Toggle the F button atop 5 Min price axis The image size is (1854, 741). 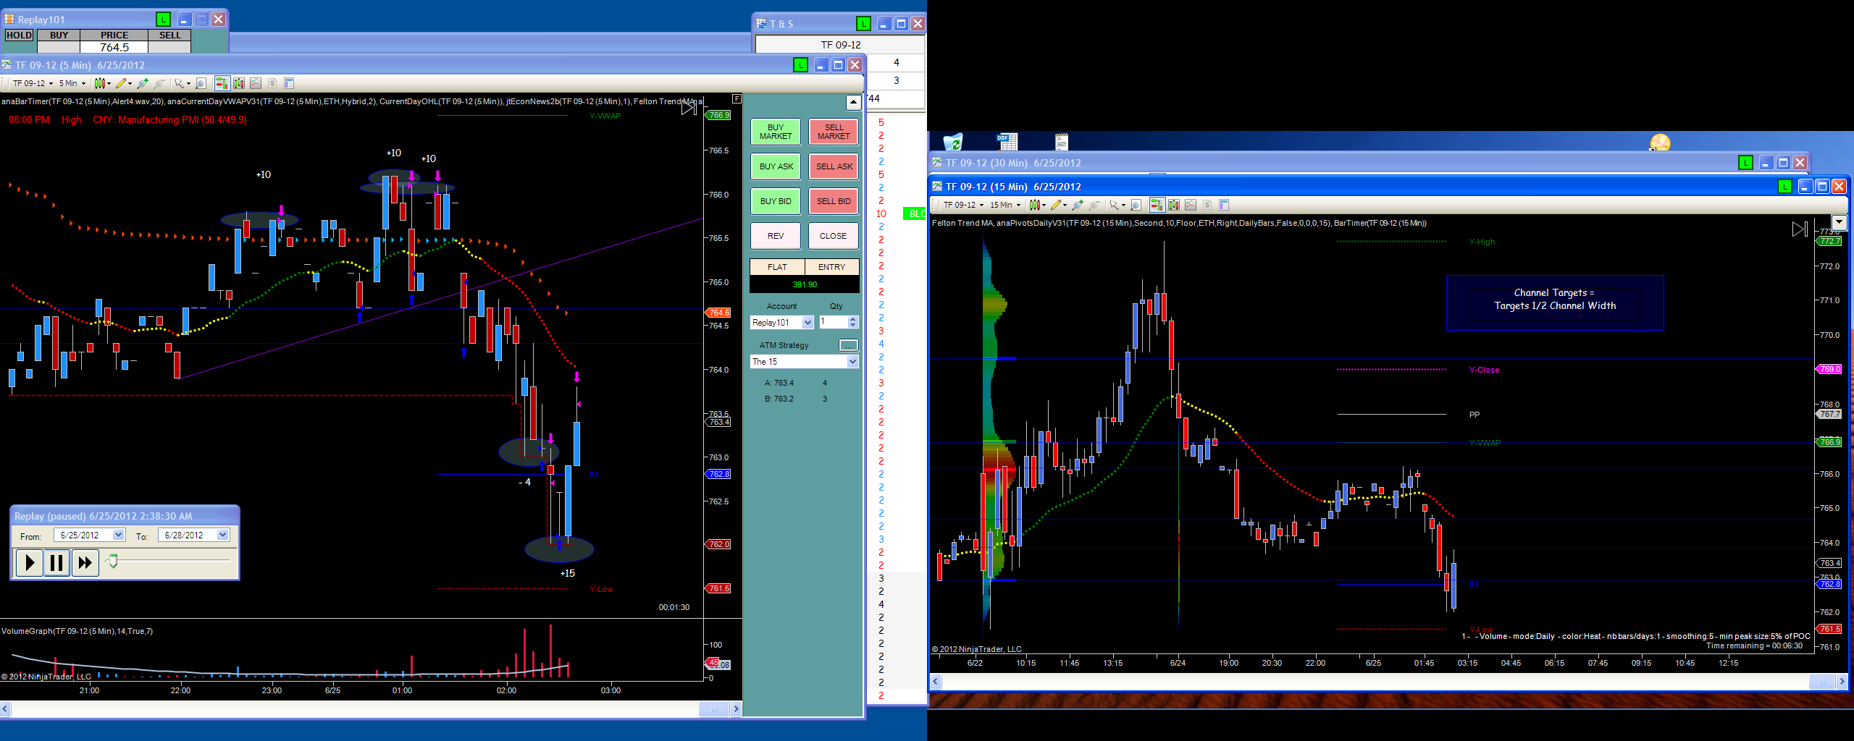737,98
